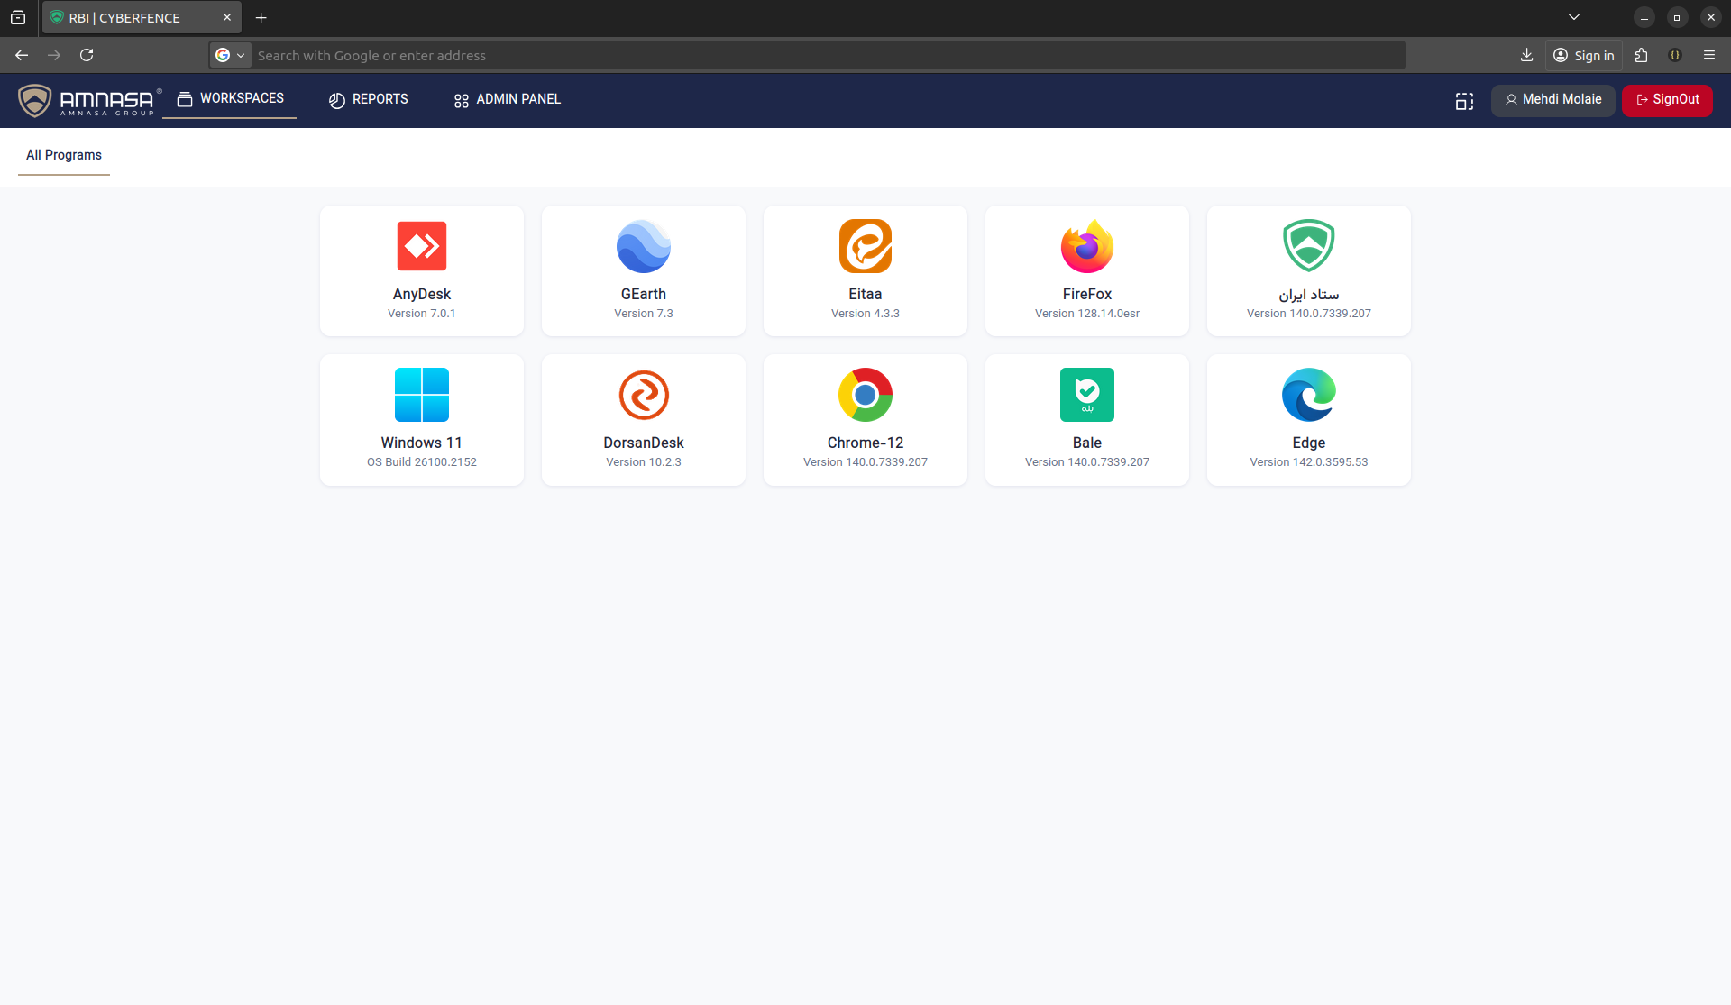Click the Bale name label
This screenshot has width=1731, height=1005.
pos(1087,443)
